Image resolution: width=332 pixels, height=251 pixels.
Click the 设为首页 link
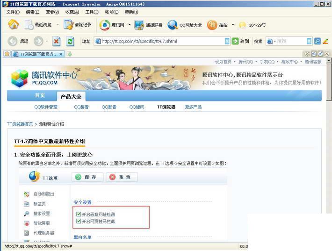tap(223, 62)
